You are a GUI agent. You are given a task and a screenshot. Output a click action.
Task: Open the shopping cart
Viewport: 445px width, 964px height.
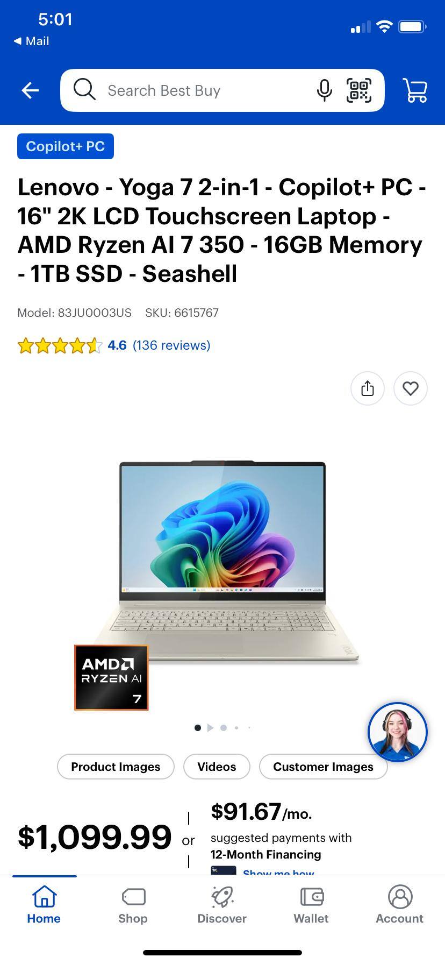pos(415,90)
